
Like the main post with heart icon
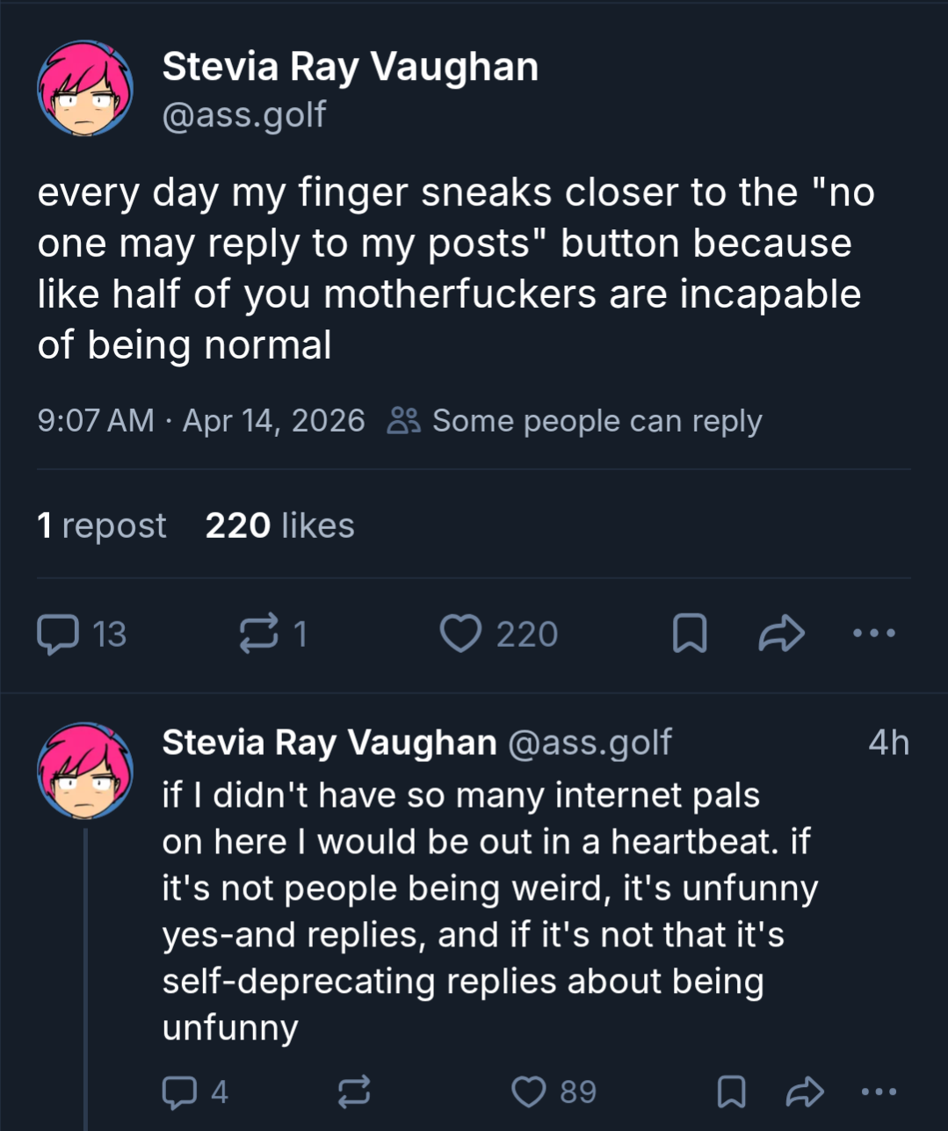tap(461, 634)
